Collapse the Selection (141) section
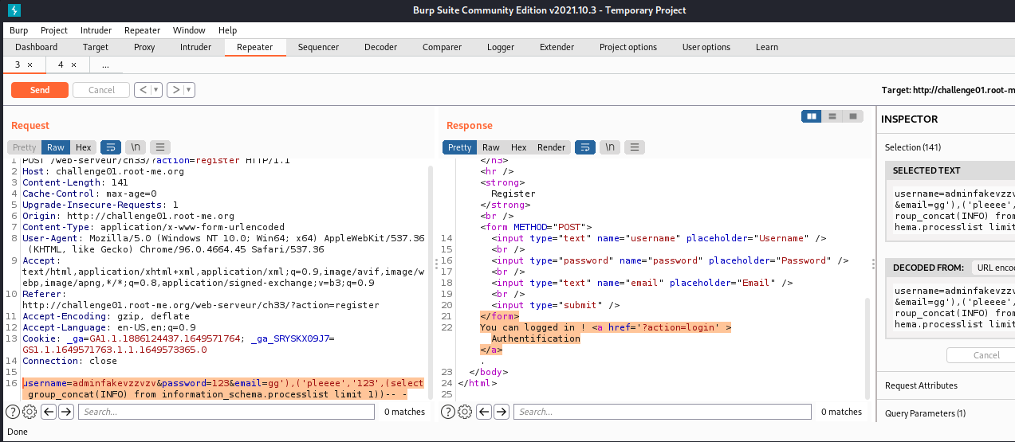1015x442 pixels. tap(946, 147)
